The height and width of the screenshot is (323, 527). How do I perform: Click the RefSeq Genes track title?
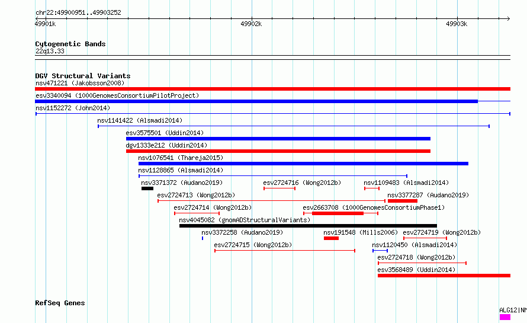[x=60, y=303]
